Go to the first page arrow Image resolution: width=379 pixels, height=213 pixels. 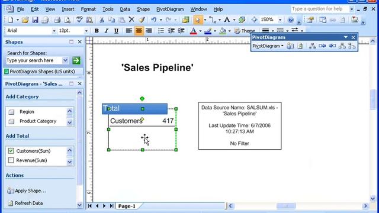tap(89, 206)
